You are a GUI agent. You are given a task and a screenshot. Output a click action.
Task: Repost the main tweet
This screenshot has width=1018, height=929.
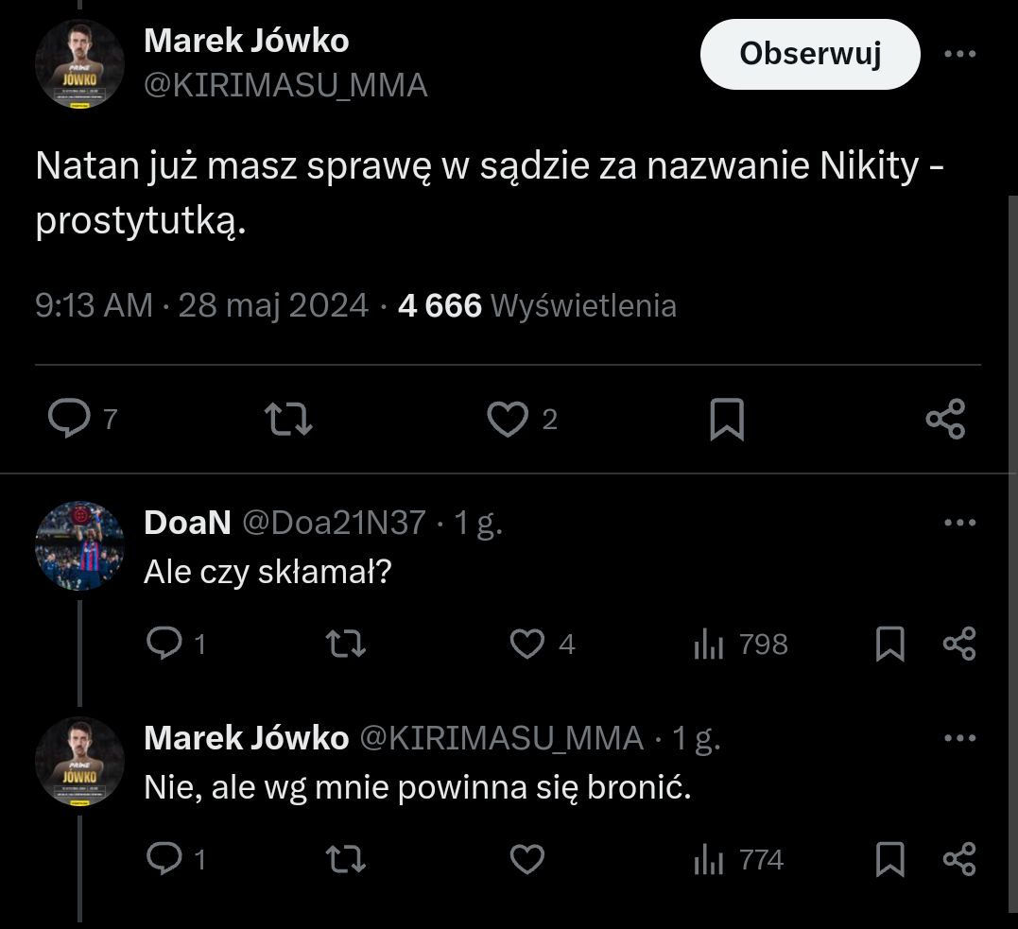(289, 419)
